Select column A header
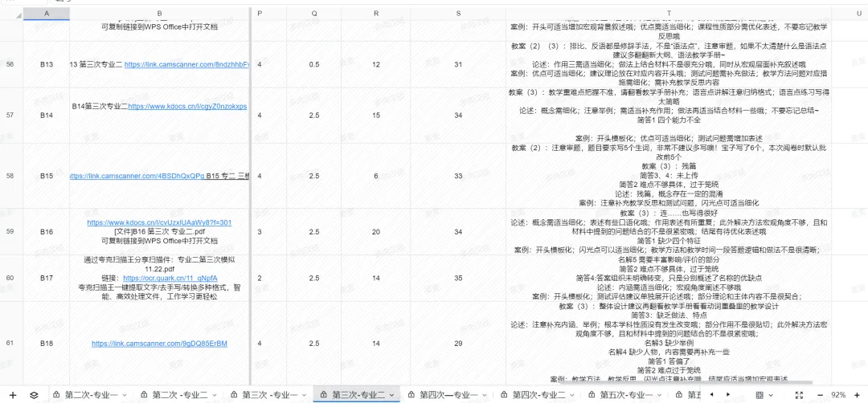Screen dimensions: 868x403 [x=47, y=14]
